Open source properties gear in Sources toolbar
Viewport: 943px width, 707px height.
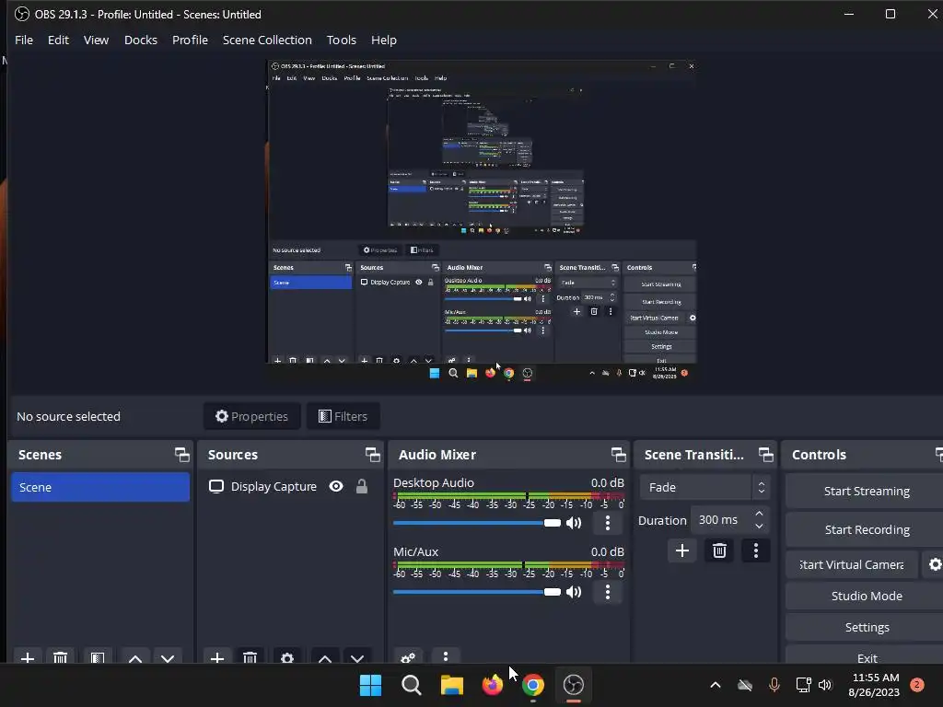pyautogui.click(x=287, y=657)
